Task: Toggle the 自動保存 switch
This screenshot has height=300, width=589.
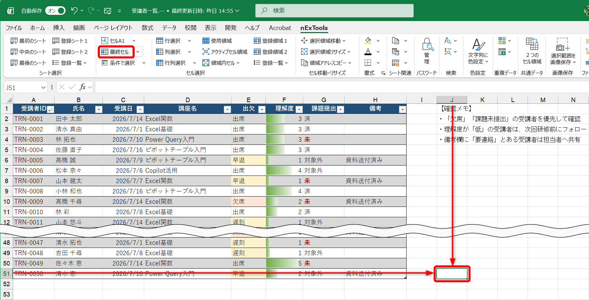Action: [55, 11]
